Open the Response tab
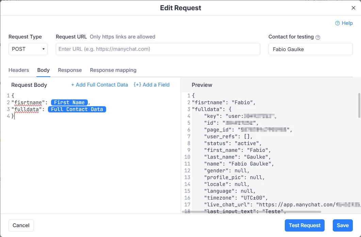The height and width of the screenshot is (237, 361). [70, 70]
